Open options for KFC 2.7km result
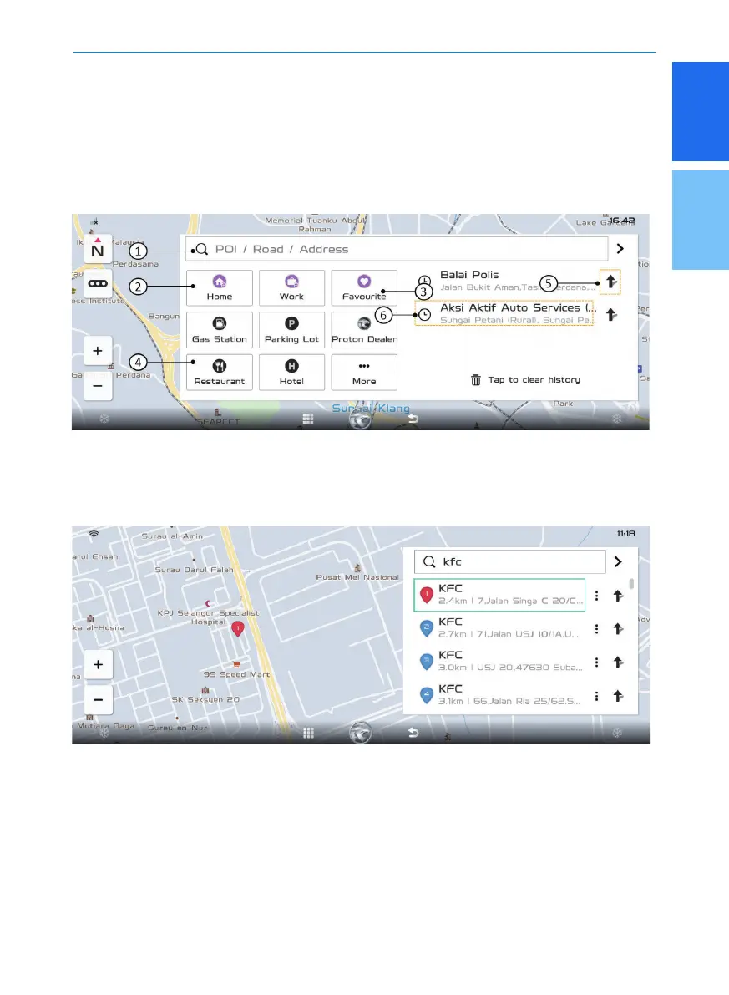Viewport: 729px width, 995px height. click(596, 629)
